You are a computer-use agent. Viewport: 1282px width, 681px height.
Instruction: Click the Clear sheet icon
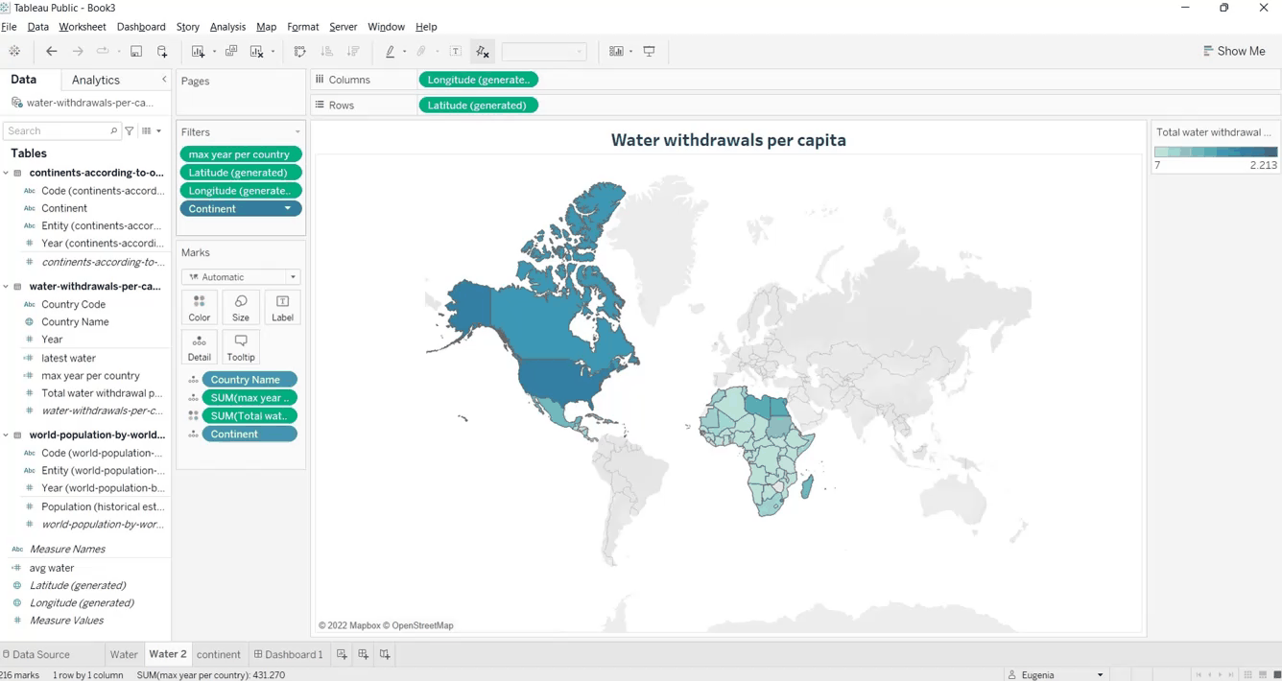point(257,52)
